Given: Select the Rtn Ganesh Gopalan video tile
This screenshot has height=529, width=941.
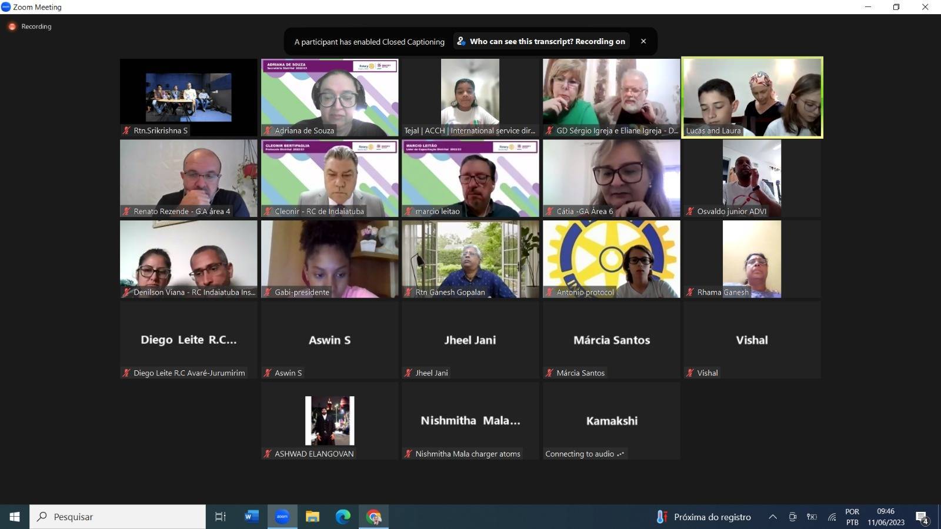Looking at the screenshot, I should point(470,259).
